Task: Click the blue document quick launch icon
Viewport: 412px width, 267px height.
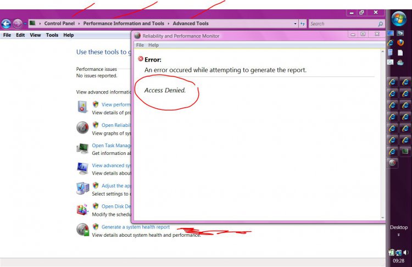Action: (x=391, y=53)
